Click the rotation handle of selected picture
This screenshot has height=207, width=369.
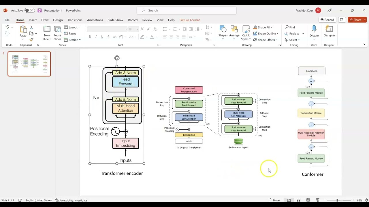click(117, 58)
